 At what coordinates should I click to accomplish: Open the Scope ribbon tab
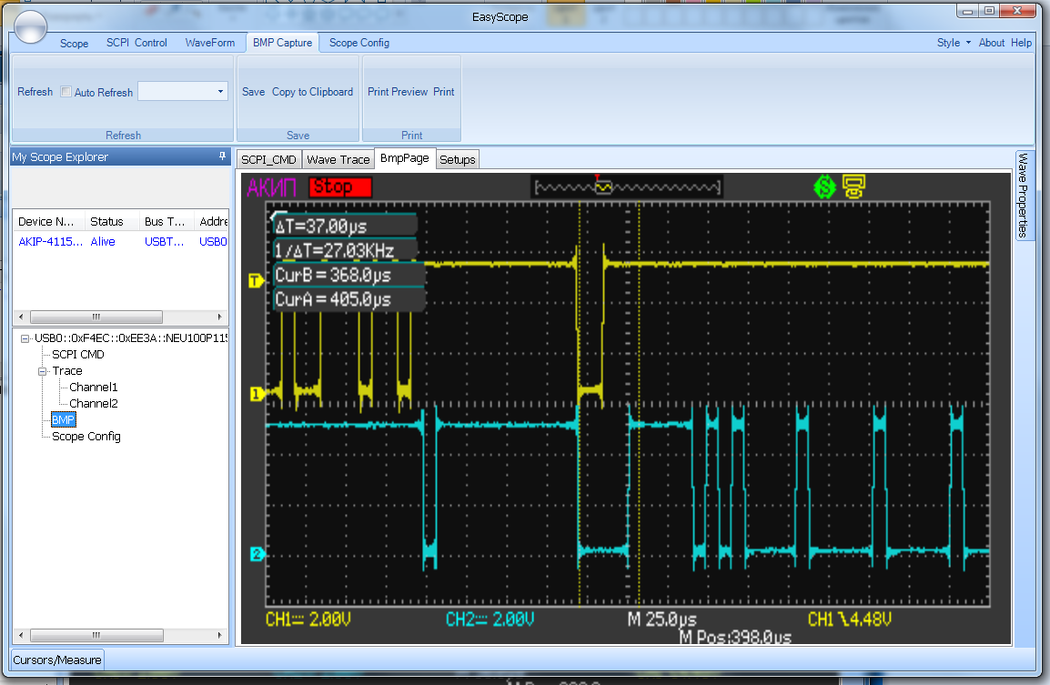click(x=74, y=44)
